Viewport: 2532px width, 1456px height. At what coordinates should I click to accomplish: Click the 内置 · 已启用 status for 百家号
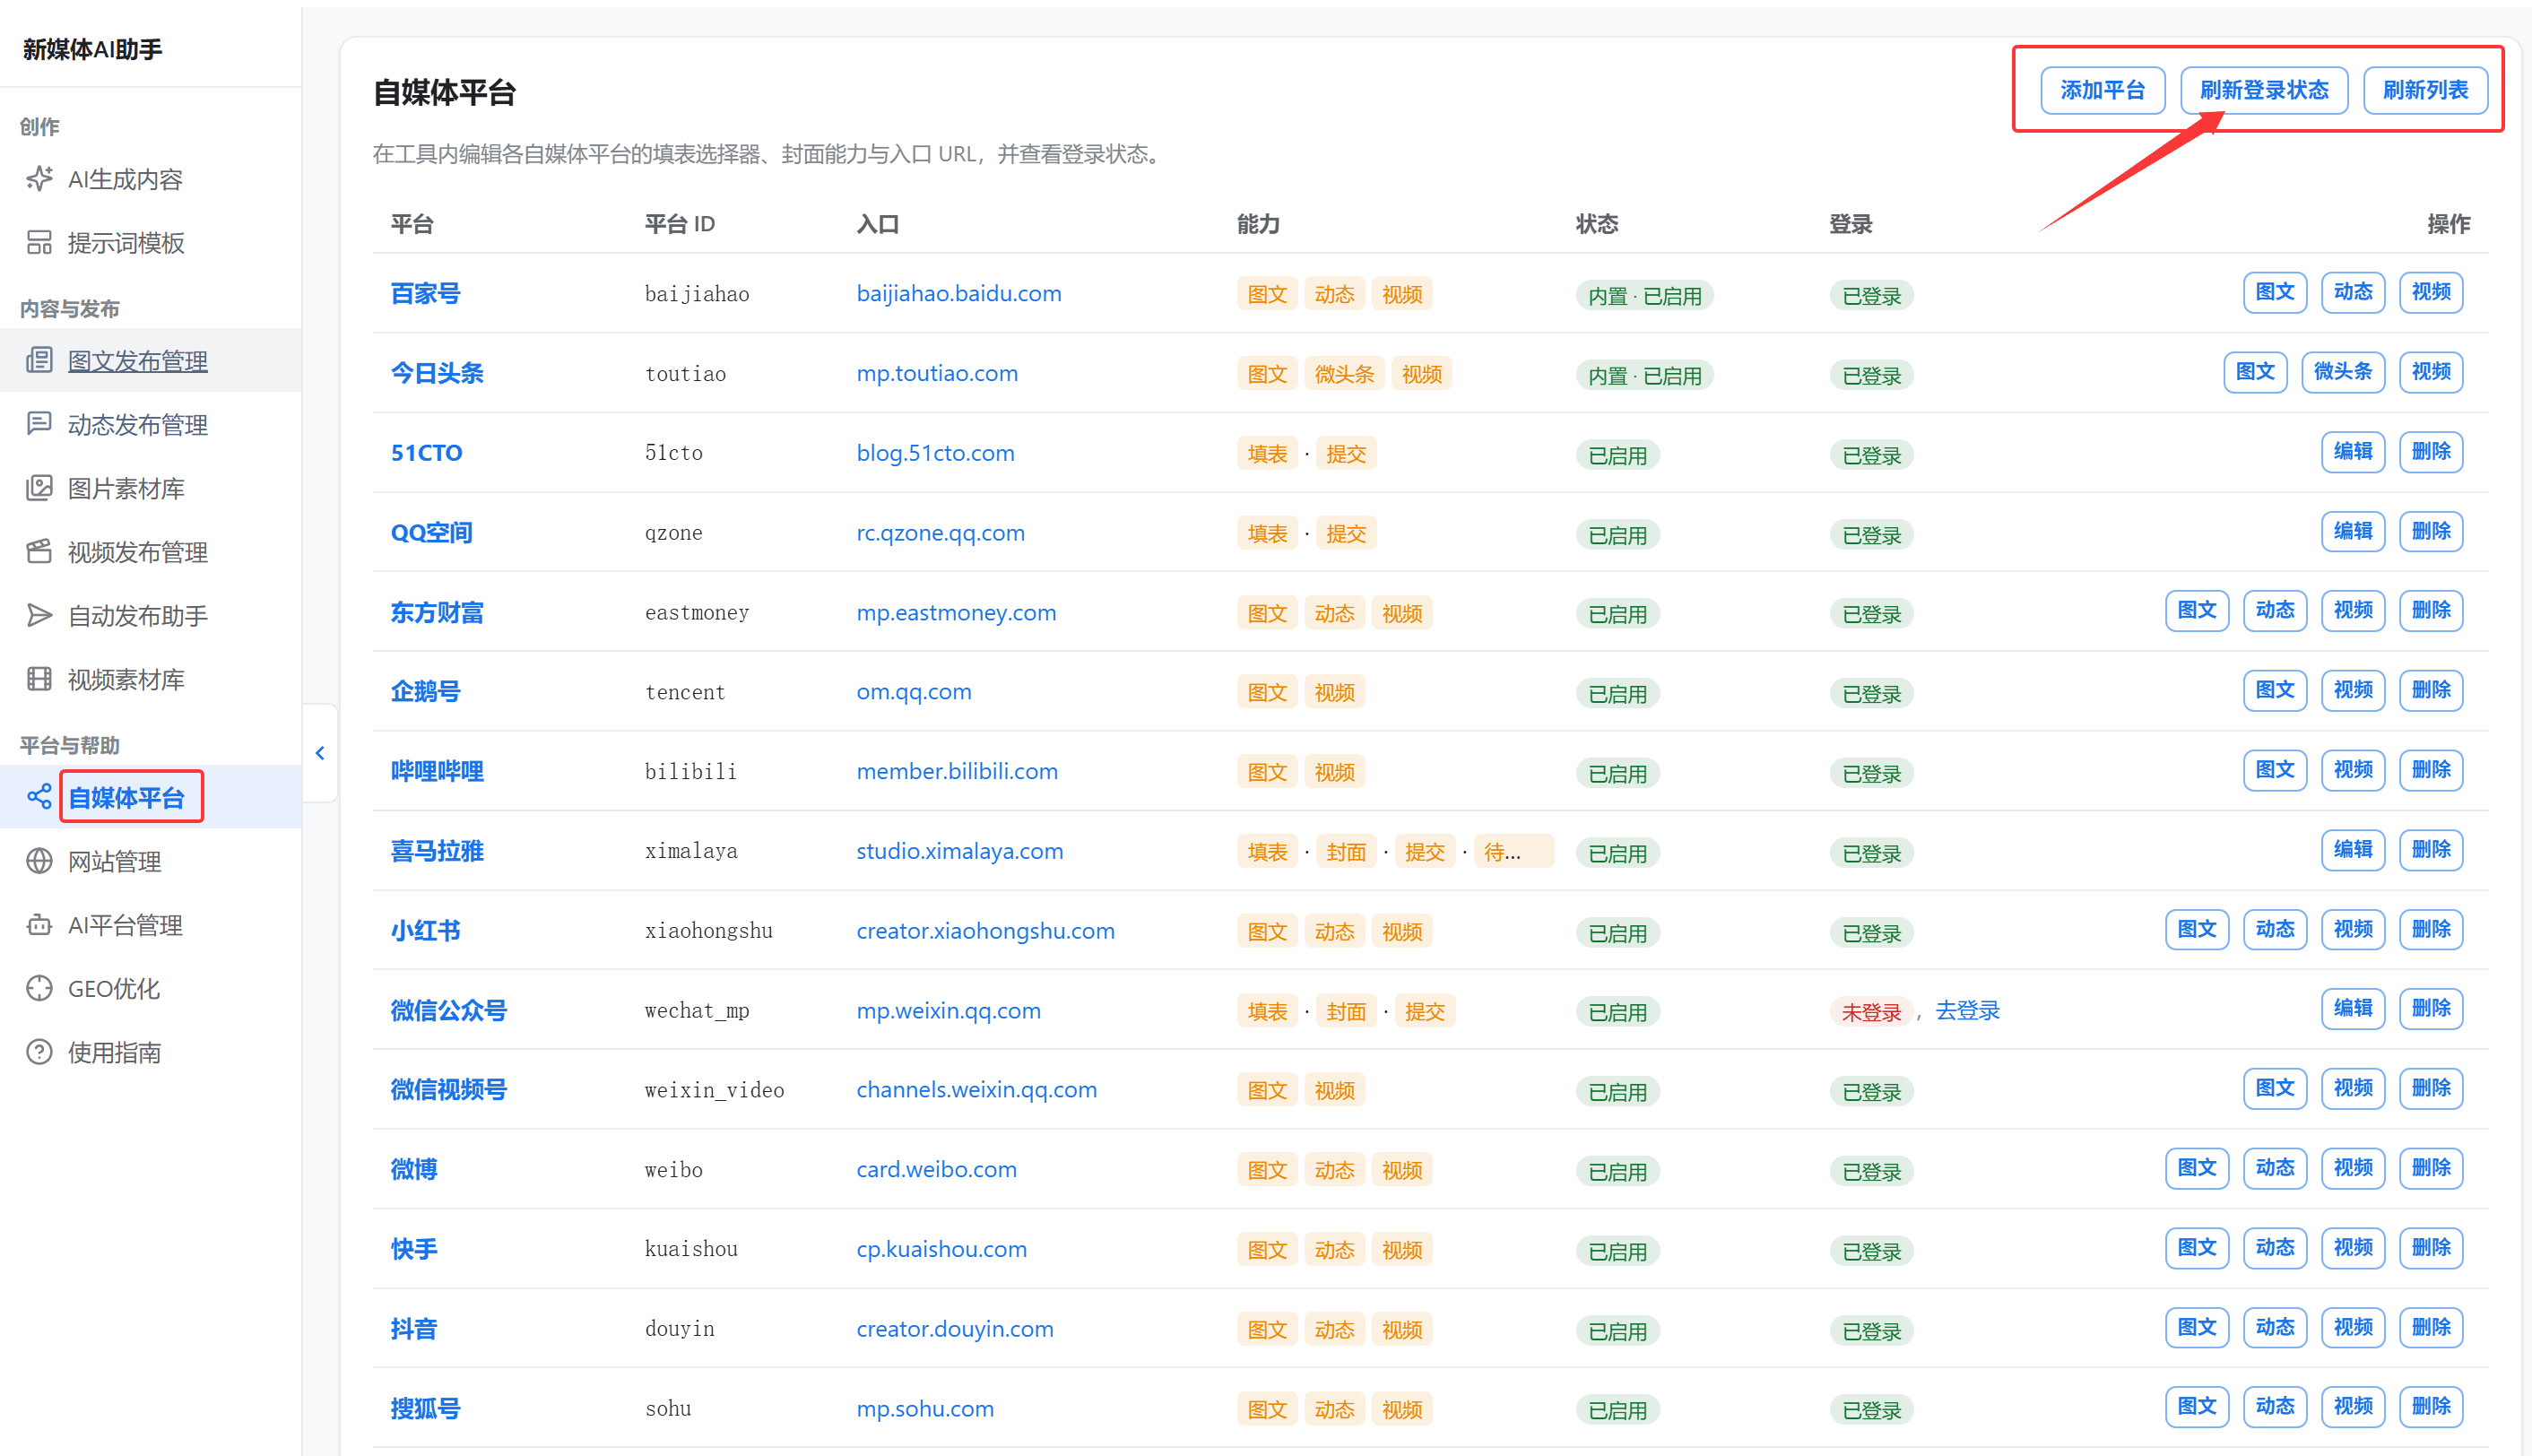pyautogui.click(x=1645, y=296)
